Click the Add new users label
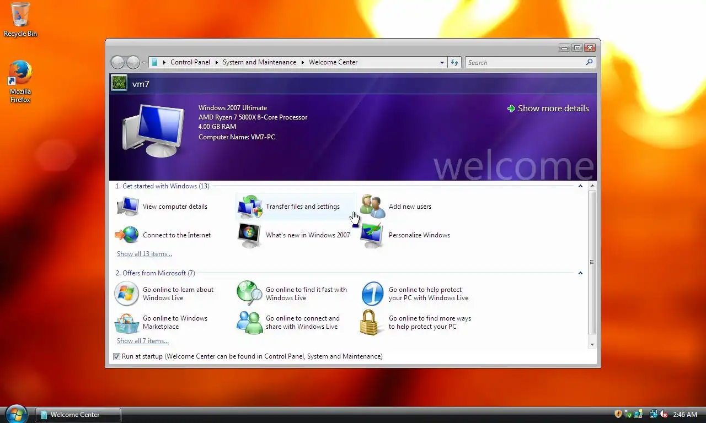The height and width of the screenshot is (423, 706). [x=410, y=207]
